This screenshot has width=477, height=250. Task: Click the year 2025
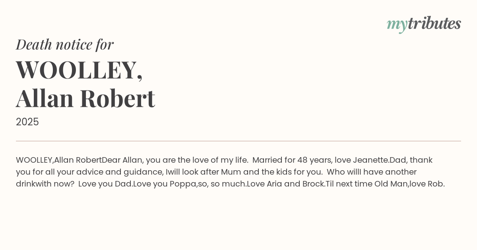coord(27,122)
